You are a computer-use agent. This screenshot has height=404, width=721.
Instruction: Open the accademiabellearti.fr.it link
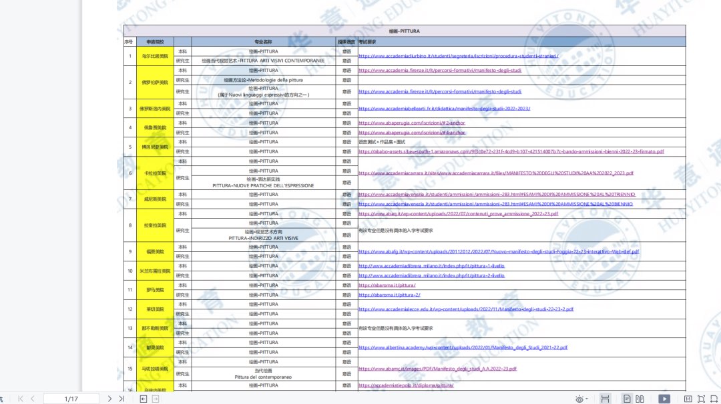pos(444,109)
